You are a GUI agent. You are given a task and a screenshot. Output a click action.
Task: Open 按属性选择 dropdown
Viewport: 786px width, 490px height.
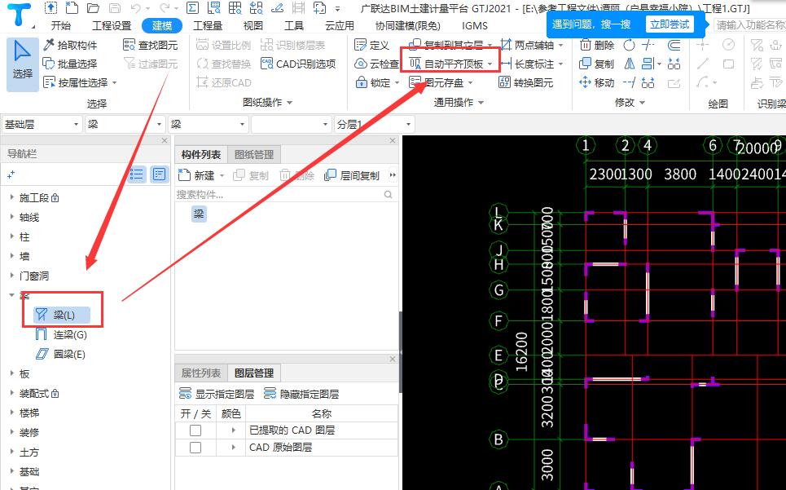(x=114, y=82)
